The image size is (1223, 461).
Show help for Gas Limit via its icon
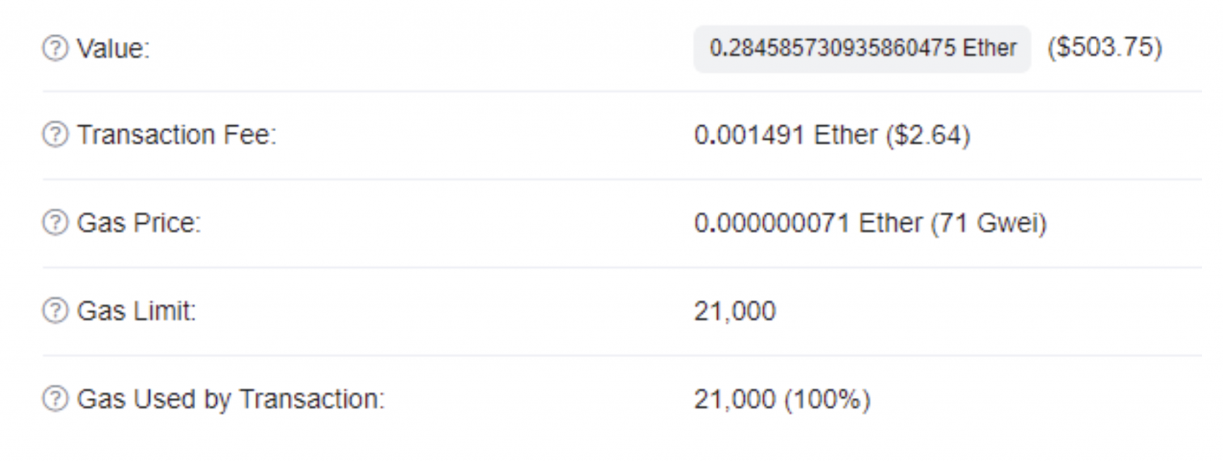(55, 311)
